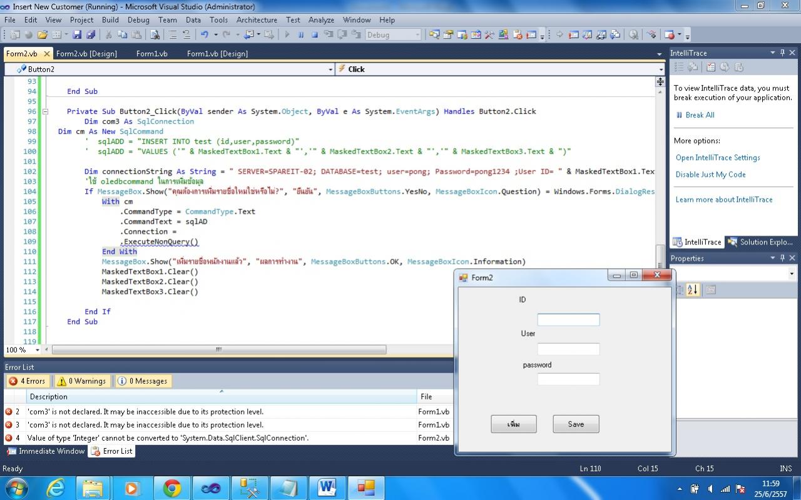The width and height of the screenshot is (801, 500).
Task: Open the Debug menu
Action: (x=138, y=20)
